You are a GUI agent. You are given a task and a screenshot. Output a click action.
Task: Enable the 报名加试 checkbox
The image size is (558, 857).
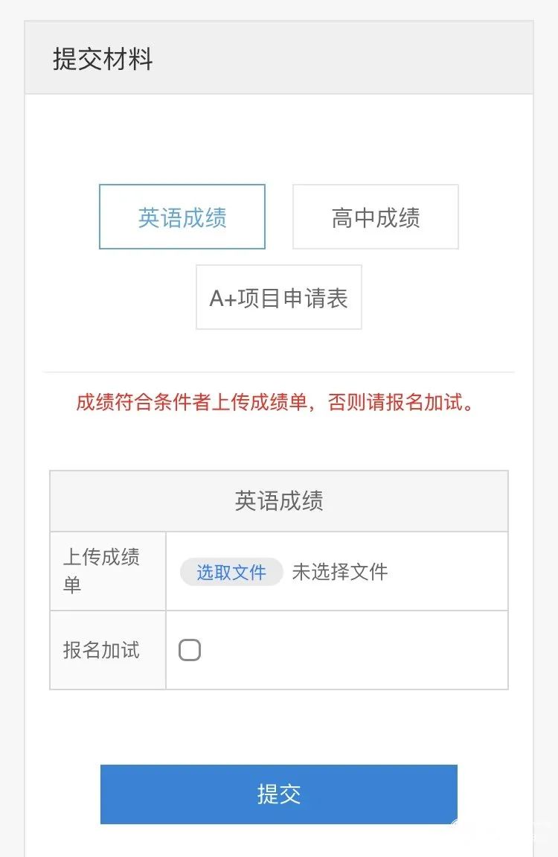click(x=190, y=651)
